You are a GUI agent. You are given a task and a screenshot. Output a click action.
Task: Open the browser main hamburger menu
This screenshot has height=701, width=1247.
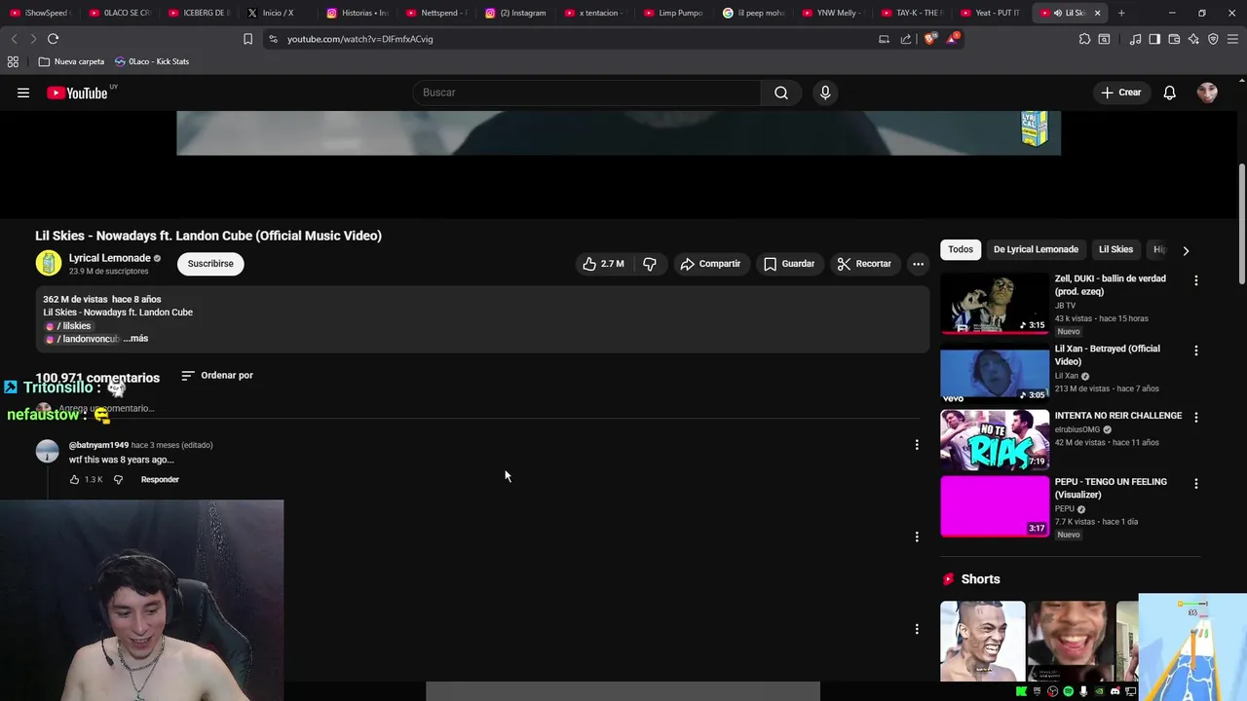[1233, 39]
